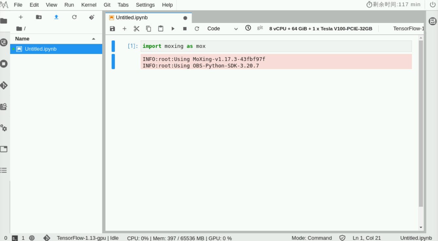Click the scrollbar up arrow
The height and width of the screenshot is (241, 438).
tap(421, 38)
